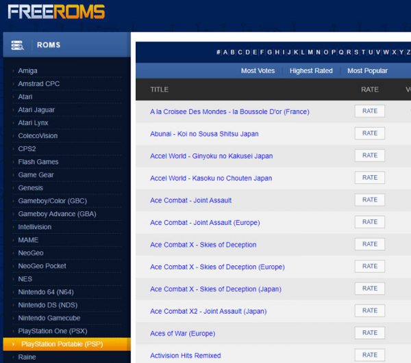Click the TITLE column header
This screenshot has height=363, width=411.
160,90
